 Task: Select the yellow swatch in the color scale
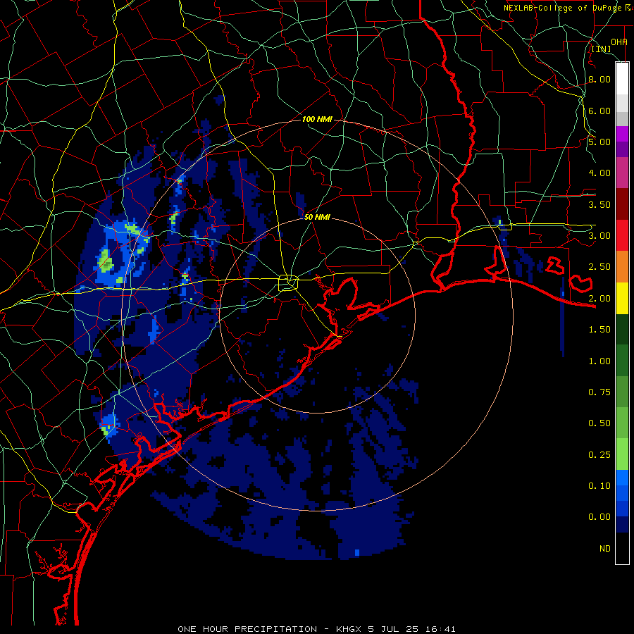(x=622, y=299)
